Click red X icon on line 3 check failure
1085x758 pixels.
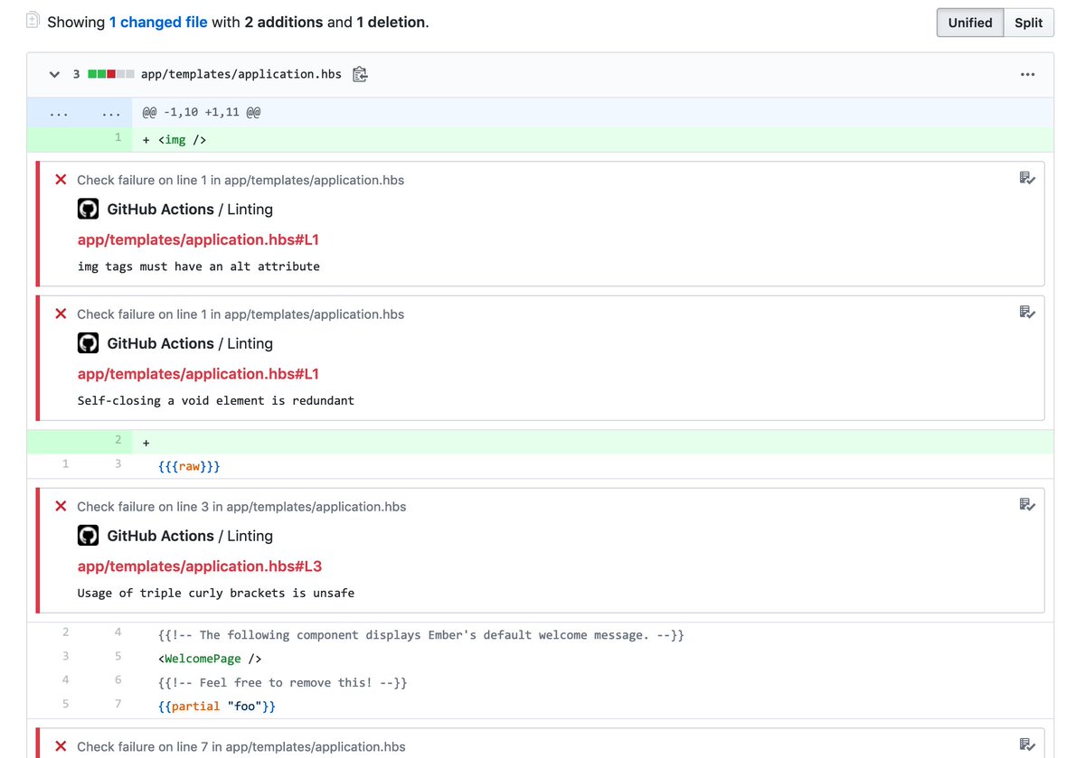point(61,507)
